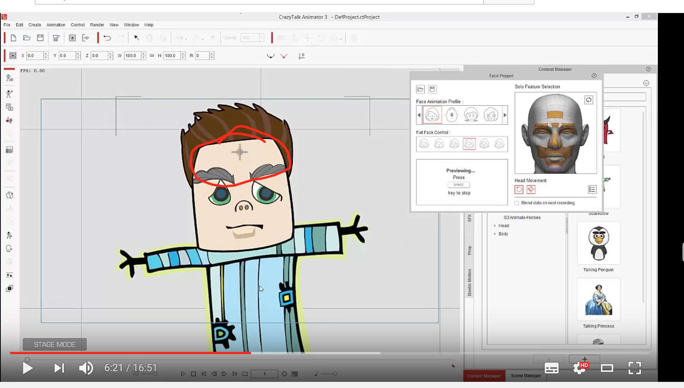
Task: Click the grid alignment icon beside the X field
Action: click(13, 56)
